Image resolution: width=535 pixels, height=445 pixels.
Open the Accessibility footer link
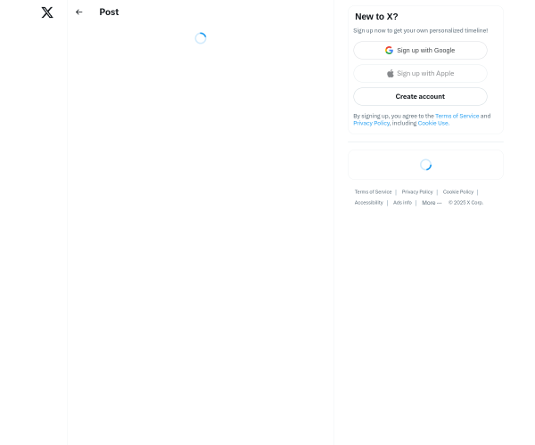click(x=368, y=203)
